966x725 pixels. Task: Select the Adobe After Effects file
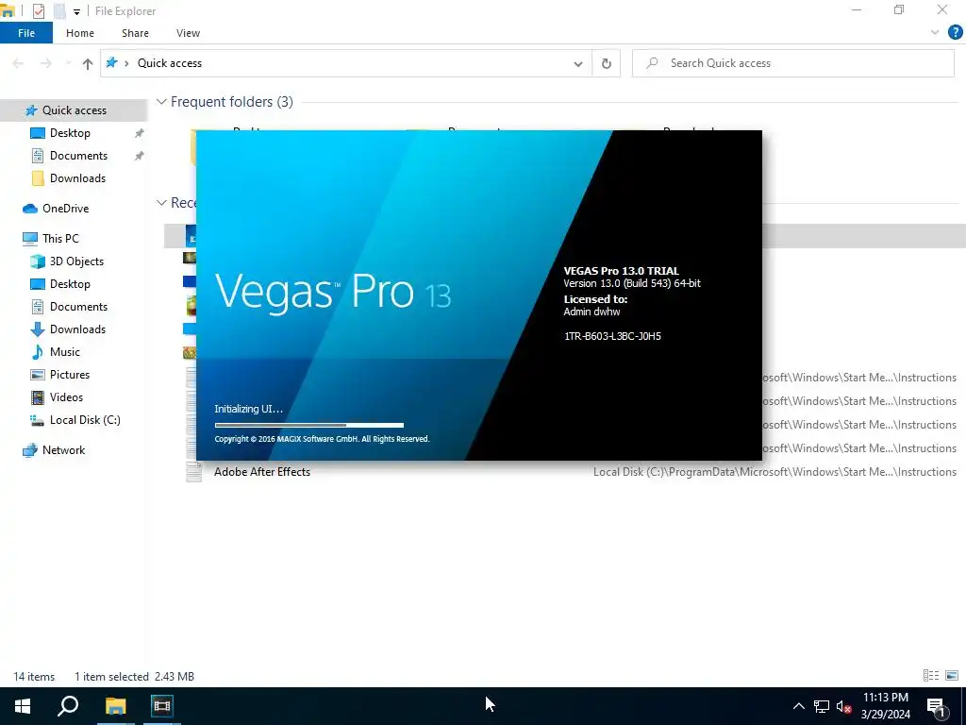pyautogui.click(x=262, y=472)
